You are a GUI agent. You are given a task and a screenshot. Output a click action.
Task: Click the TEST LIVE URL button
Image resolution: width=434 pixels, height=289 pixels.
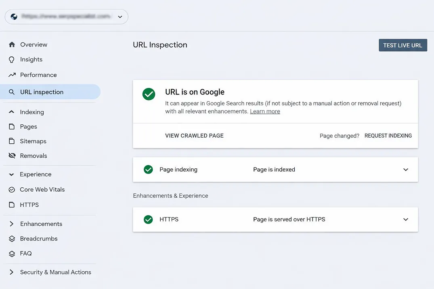tap(403, 45)
